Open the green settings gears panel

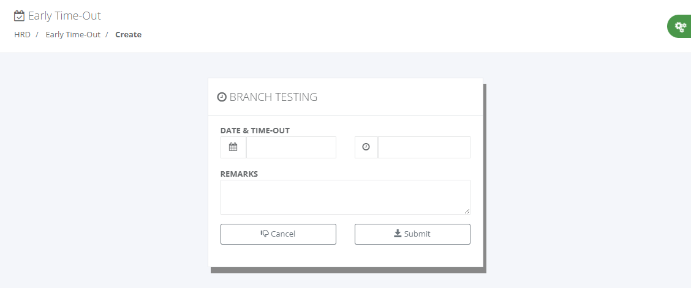[x=679, y=26]
